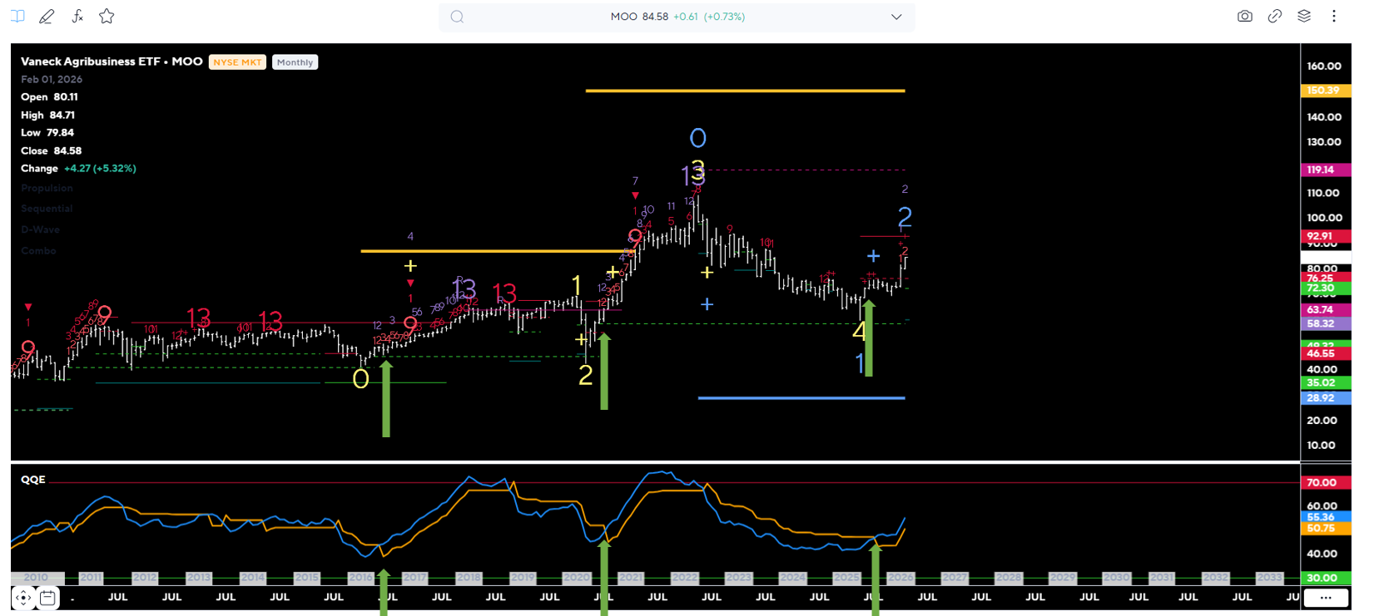The image size is (1374, 616).
Task: Open the calendar date picker icon
Action: (x=48, y=598)
